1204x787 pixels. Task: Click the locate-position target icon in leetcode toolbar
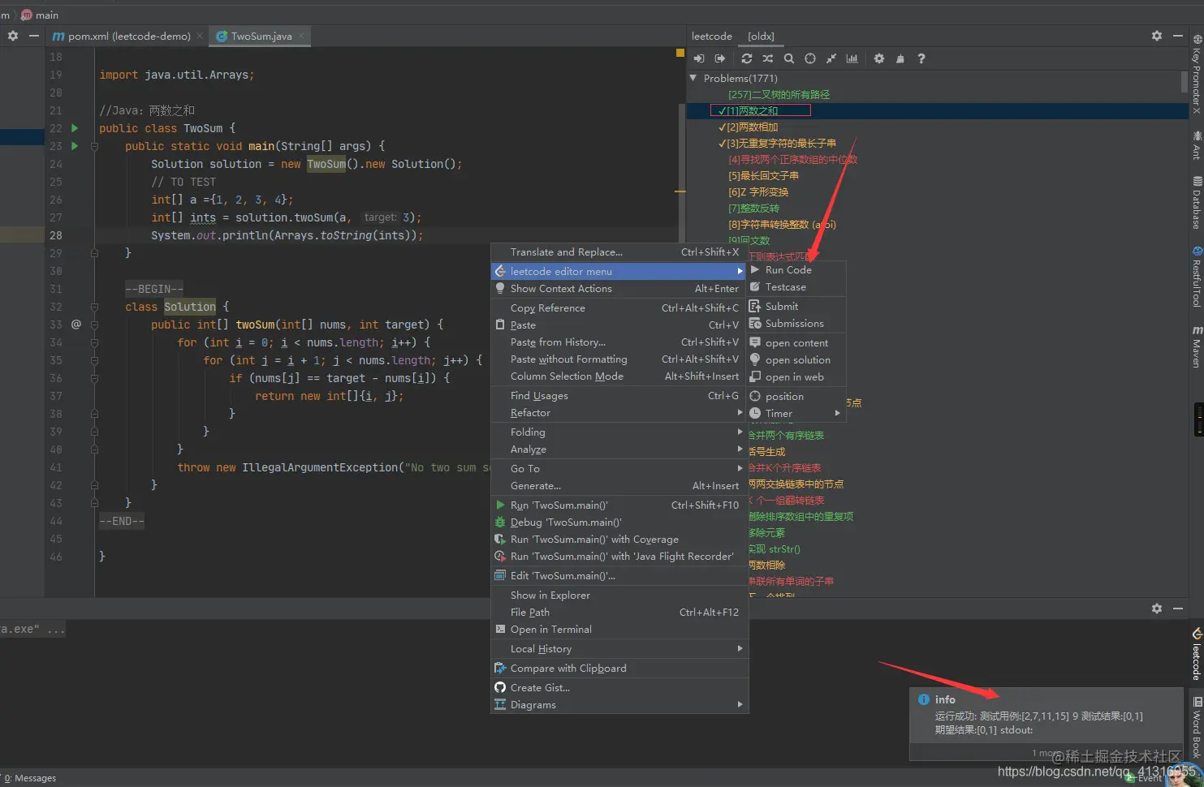pyautogui.click(x=810, y=58)
